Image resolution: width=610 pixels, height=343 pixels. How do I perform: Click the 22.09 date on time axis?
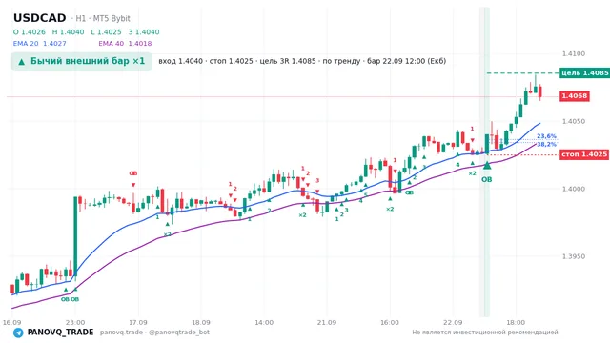[x=453, y=322]
